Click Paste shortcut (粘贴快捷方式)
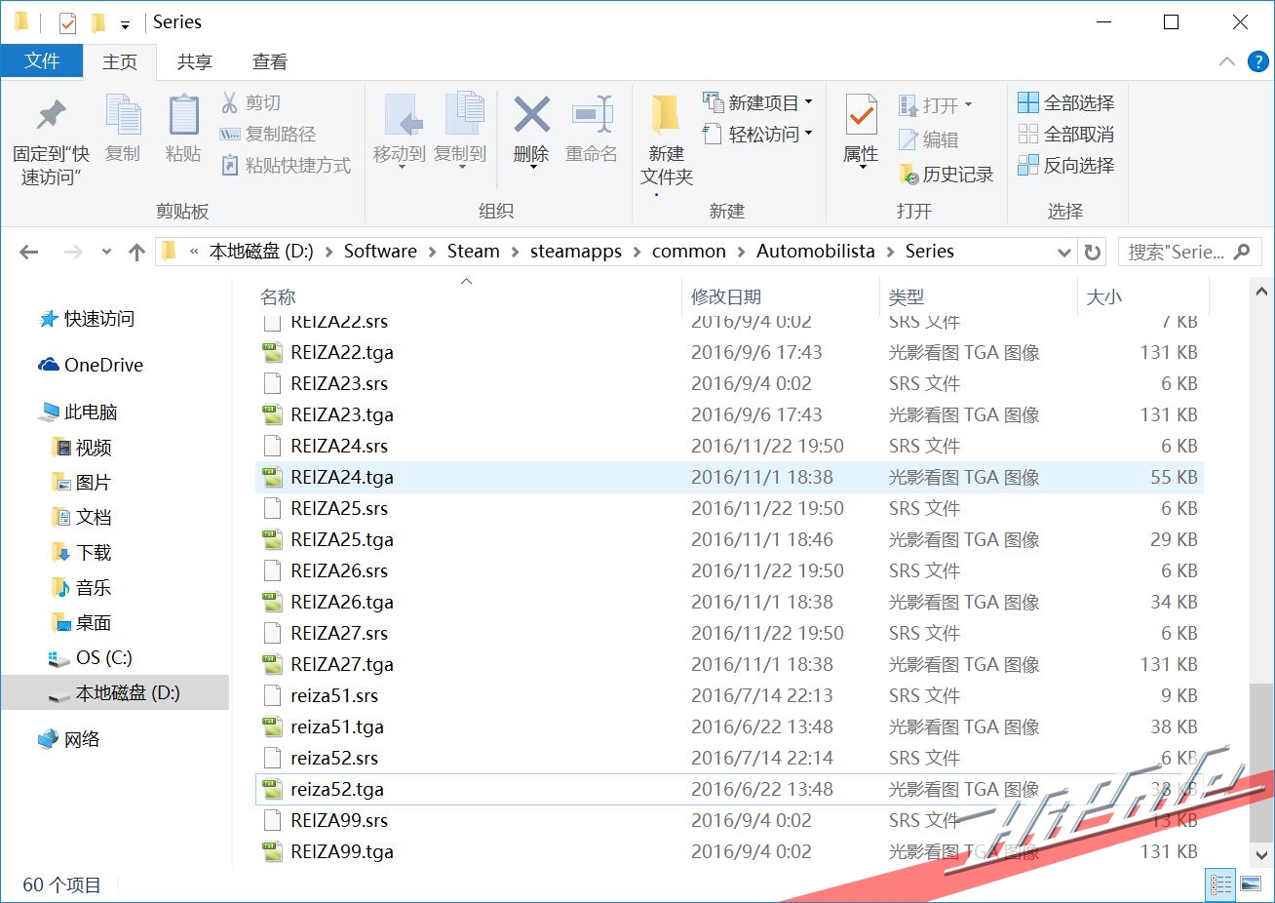 point(286,165)
